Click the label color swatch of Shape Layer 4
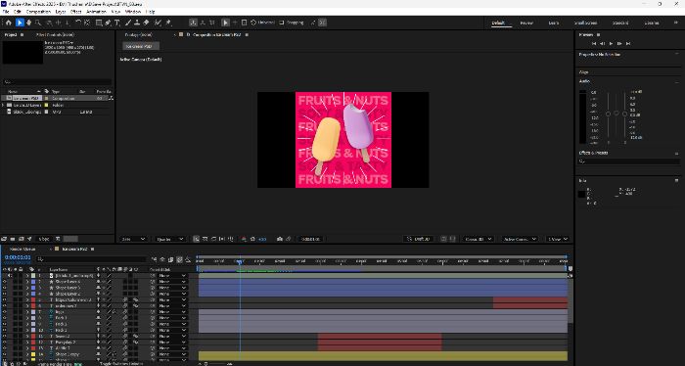Viewport: 685px width, 366px height. [x=33, y=282]
